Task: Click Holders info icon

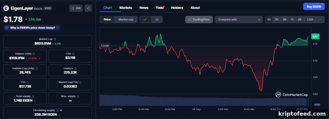Action: (75, 68)
